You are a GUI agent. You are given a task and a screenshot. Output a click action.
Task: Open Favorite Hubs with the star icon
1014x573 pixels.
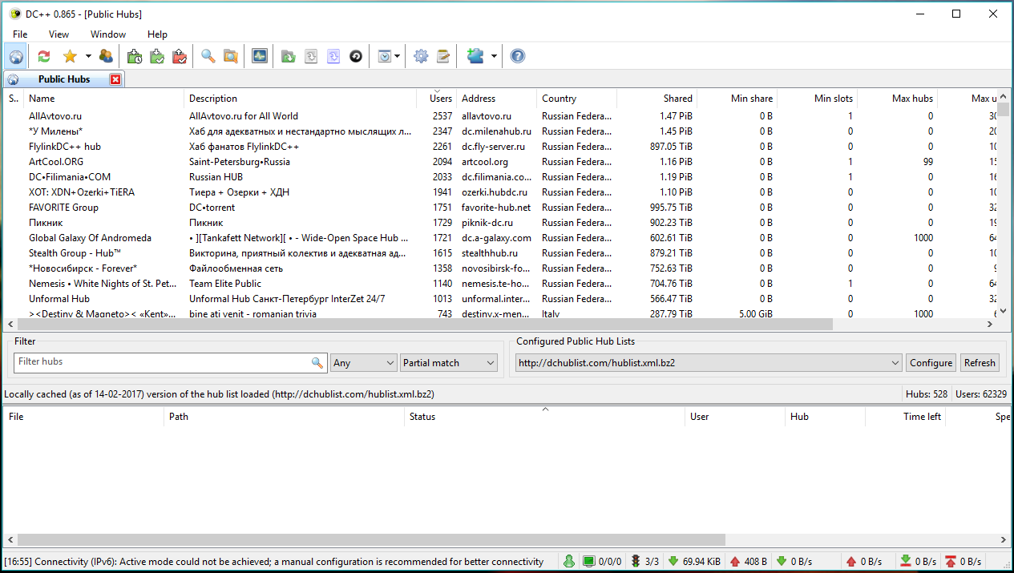point(70,56)
